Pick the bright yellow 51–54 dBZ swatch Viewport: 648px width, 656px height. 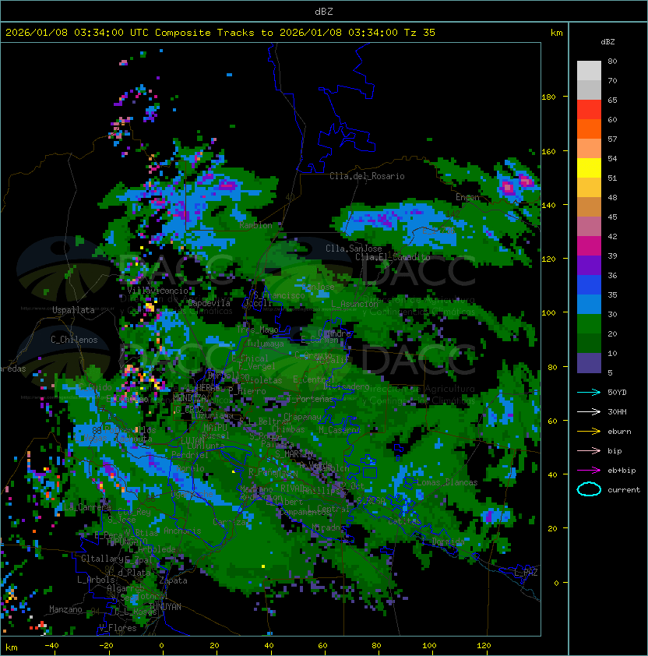click(x=589, y=168)
